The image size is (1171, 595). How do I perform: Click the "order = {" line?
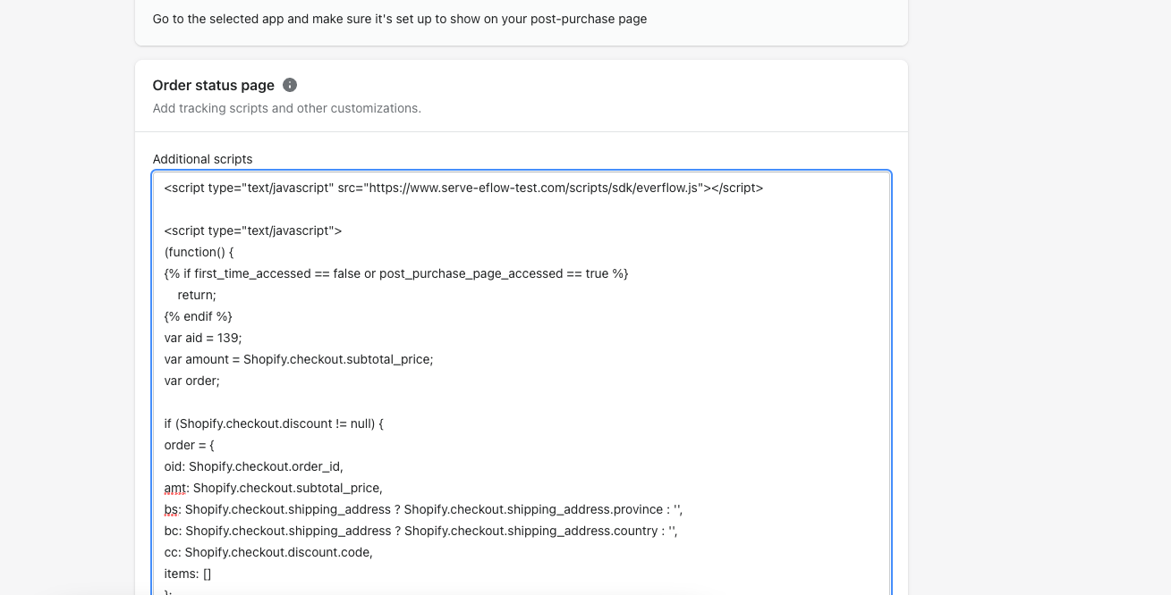tap(190, 445)
